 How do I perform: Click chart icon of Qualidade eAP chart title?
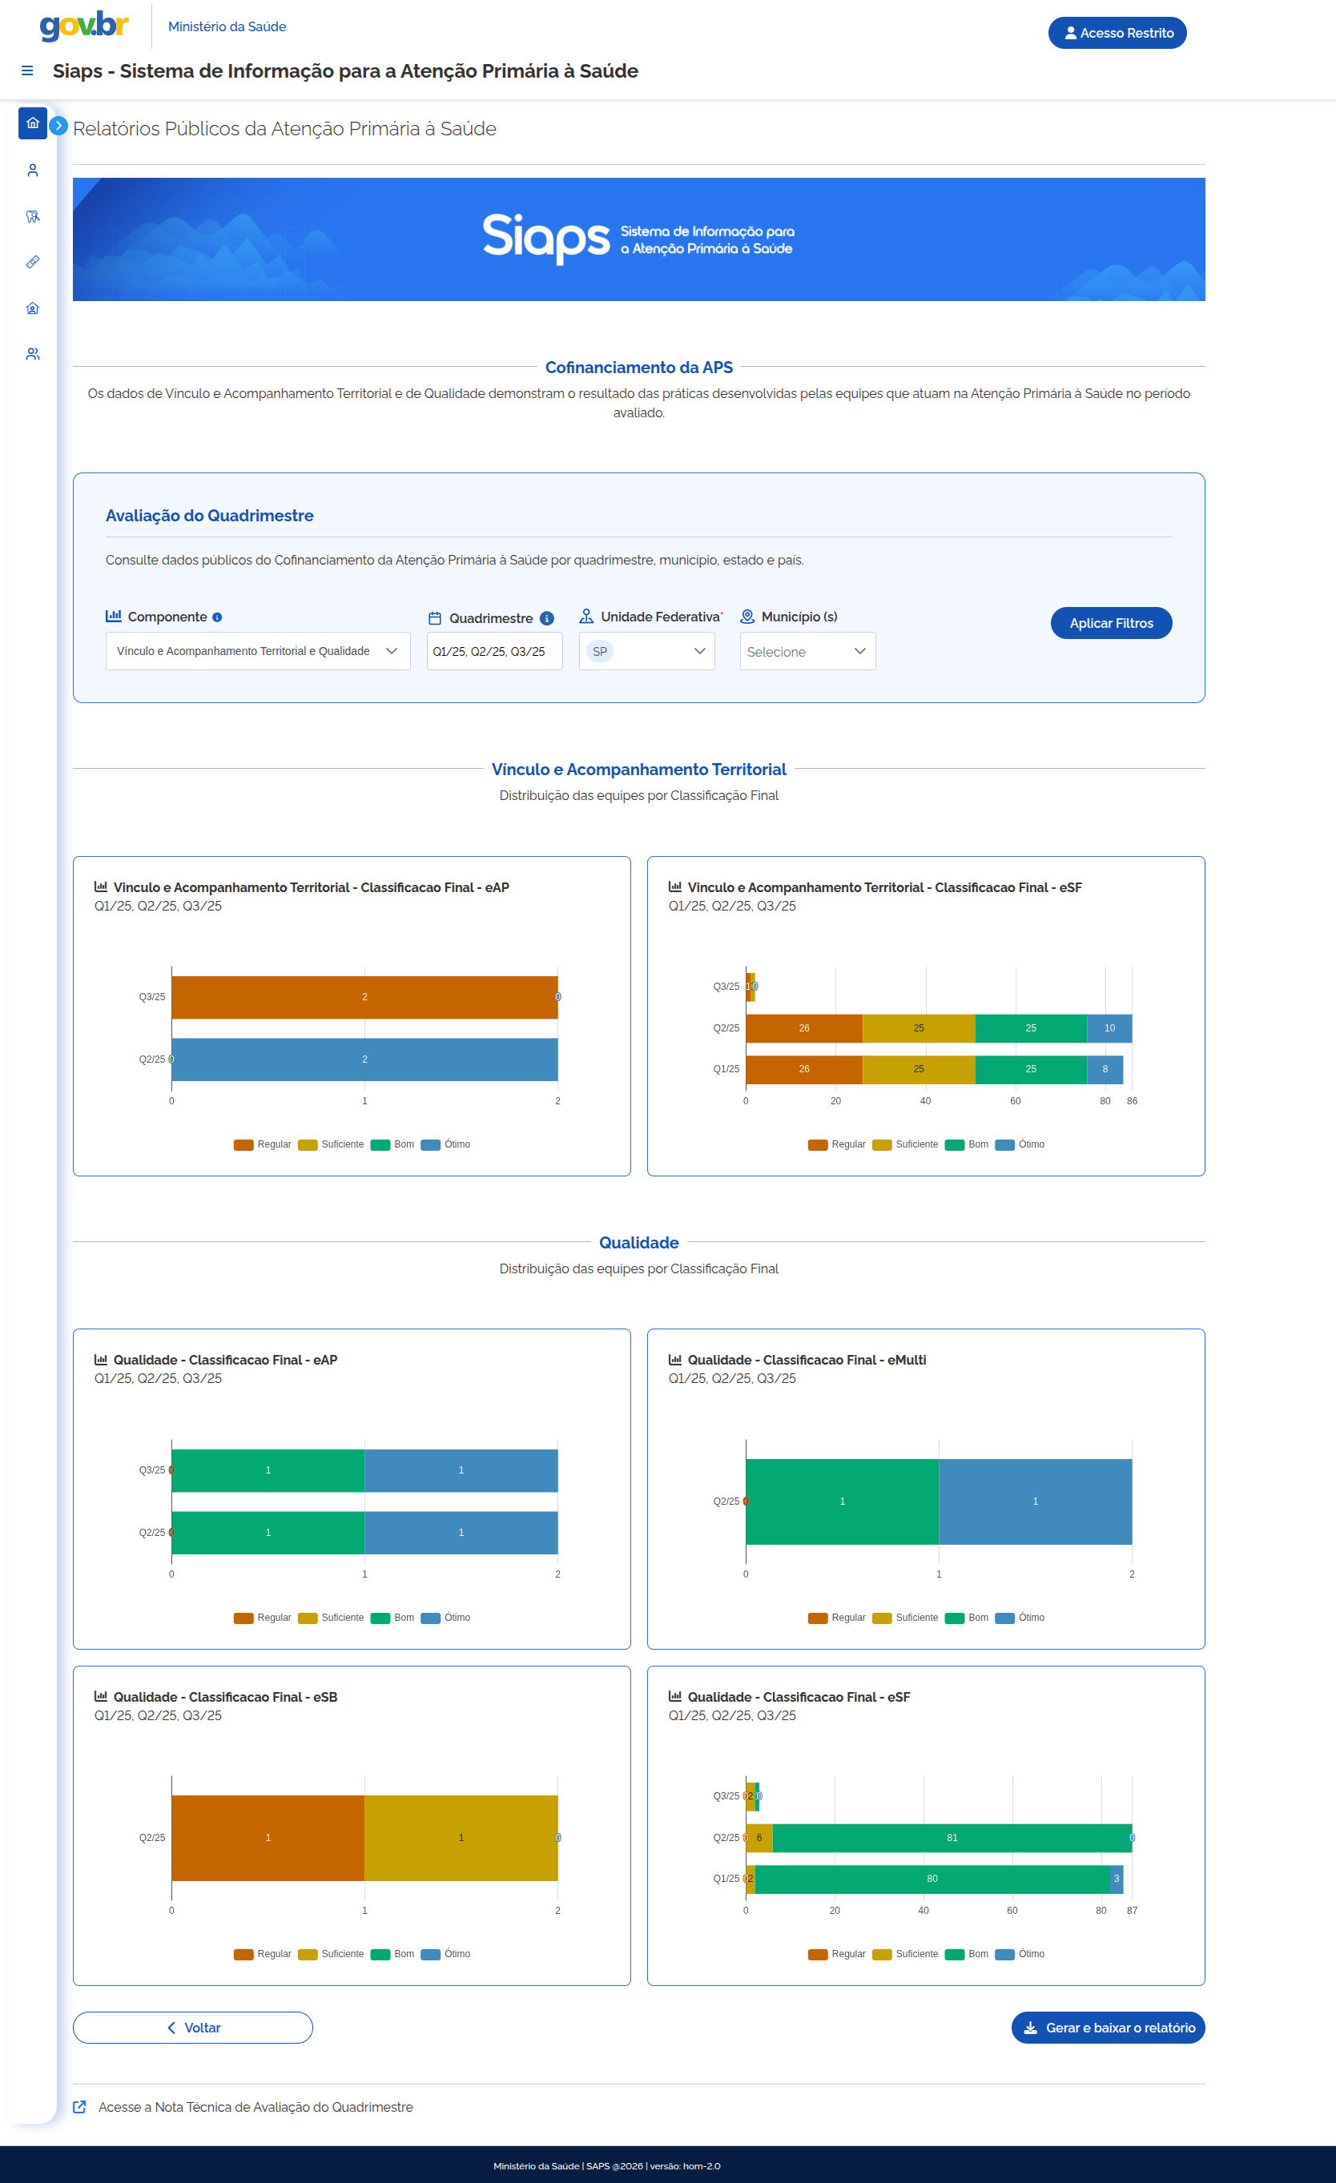101,1359
